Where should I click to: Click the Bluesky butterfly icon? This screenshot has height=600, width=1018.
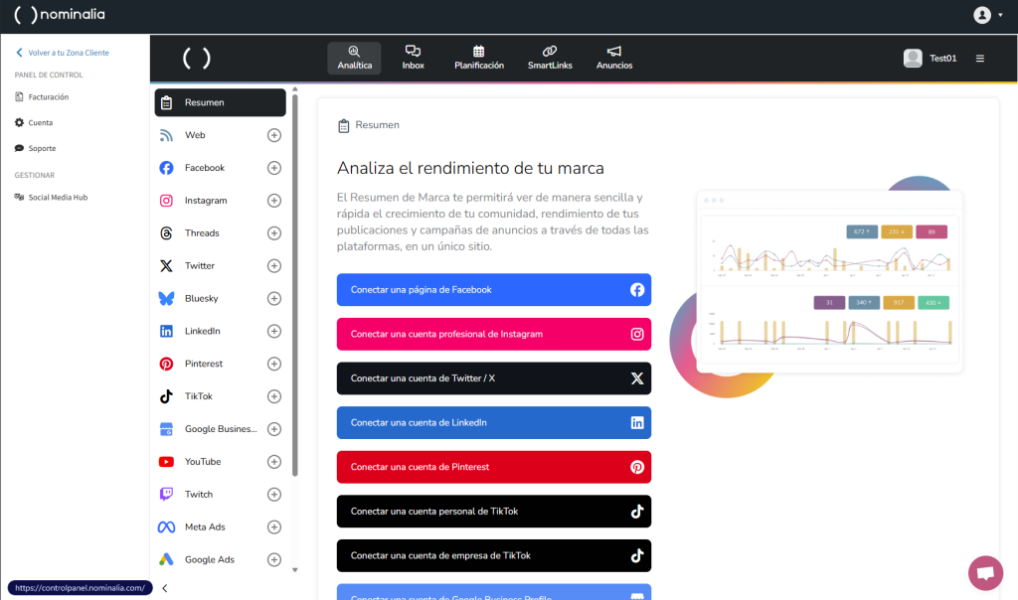[166, 298]
